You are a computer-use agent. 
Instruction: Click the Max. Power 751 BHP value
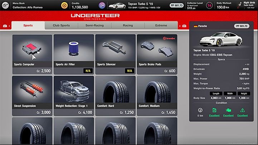click(x=244, y=79)
